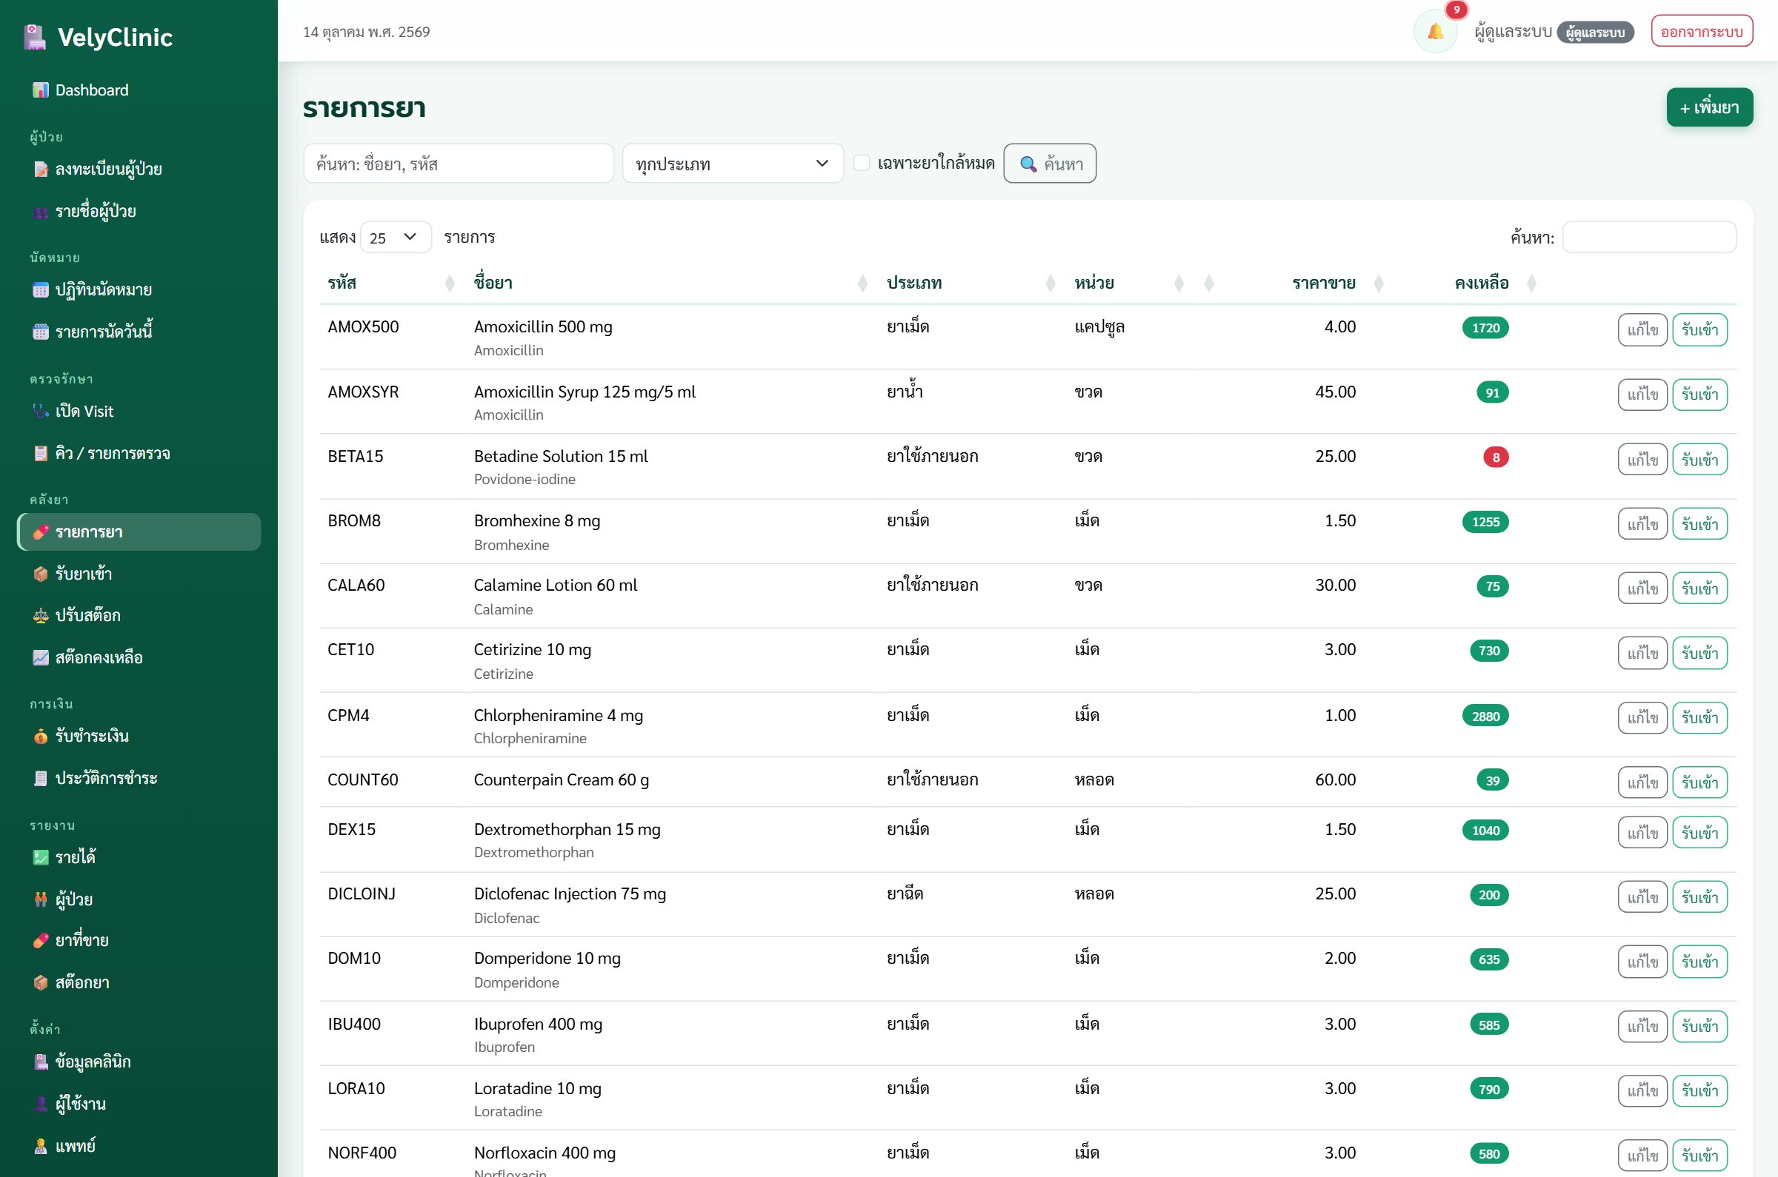Select รายการยา in the sidebar menu
This screenshot has width=1778, height=1177.
139,532
